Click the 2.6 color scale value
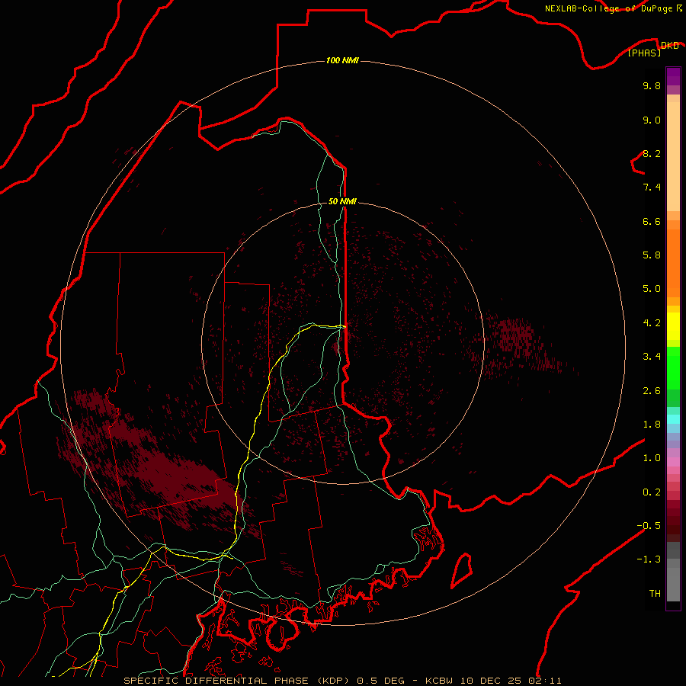This screenshot has width=686, height=686. coord(652,391)
